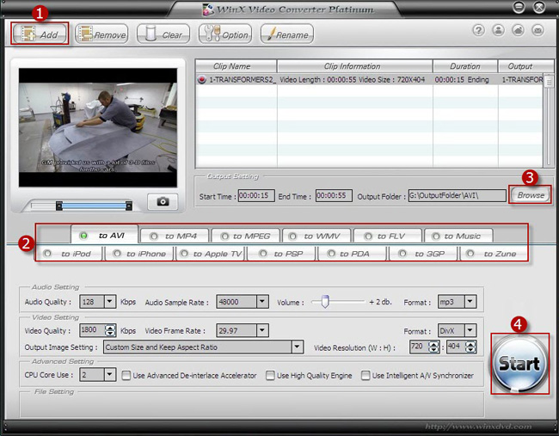Click the email envelope icon
Viewport: 559px width, 436px height.
(538, 30)
